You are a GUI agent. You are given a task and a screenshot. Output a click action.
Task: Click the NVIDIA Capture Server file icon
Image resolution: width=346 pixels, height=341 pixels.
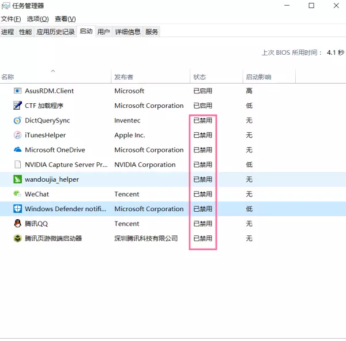(x=18, y=164)
